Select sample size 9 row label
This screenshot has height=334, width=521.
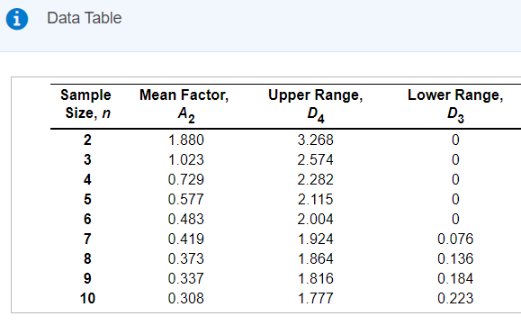pos(87,278)
